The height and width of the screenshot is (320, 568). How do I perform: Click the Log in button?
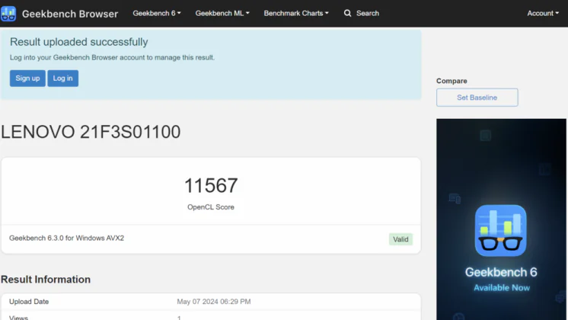tap(62, 78)
